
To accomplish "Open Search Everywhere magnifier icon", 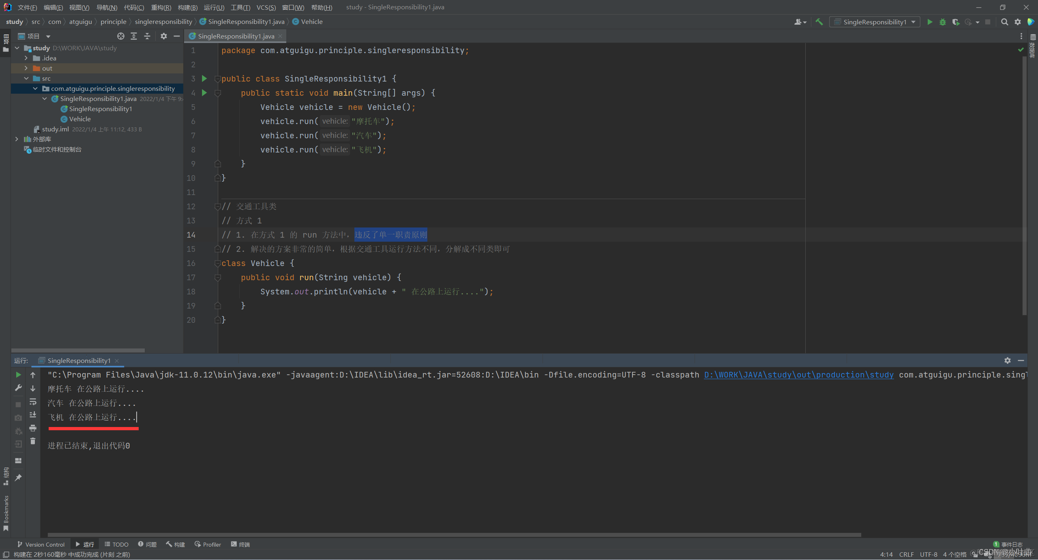I will (x=1004, y=22).
